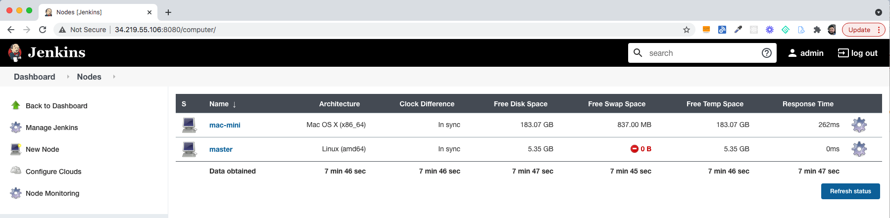Click the Manage Jenkins gear icon
The width and height of the screenshot is (890, 218).
16,127
